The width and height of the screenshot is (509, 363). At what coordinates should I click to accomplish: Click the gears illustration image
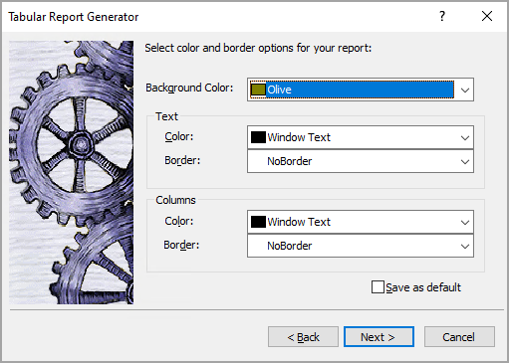tap(72, 172)
